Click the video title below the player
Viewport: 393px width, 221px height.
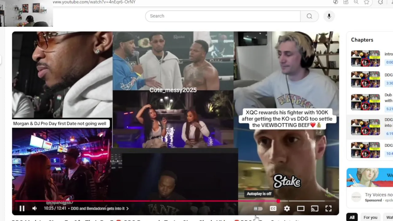[155, 220]
